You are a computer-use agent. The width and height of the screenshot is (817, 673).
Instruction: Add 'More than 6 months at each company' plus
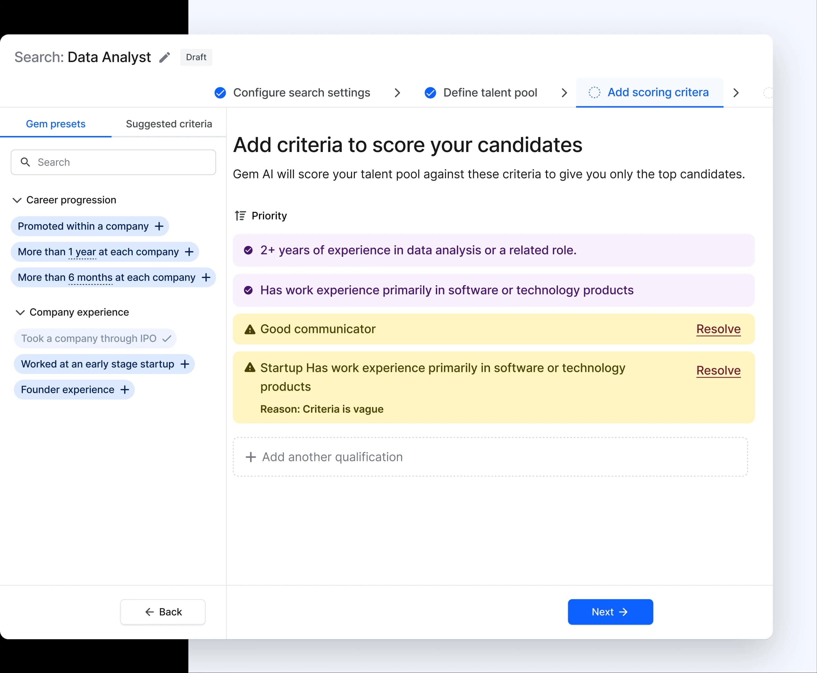coord(206,278)
